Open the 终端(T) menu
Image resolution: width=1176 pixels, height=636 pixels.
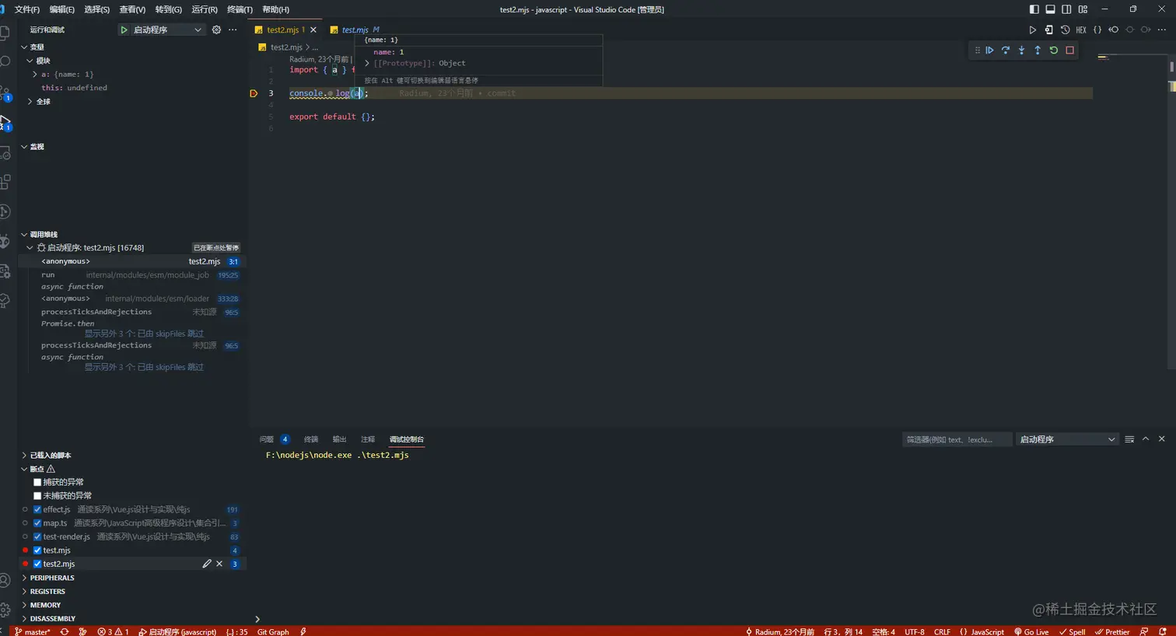point(240,9)
